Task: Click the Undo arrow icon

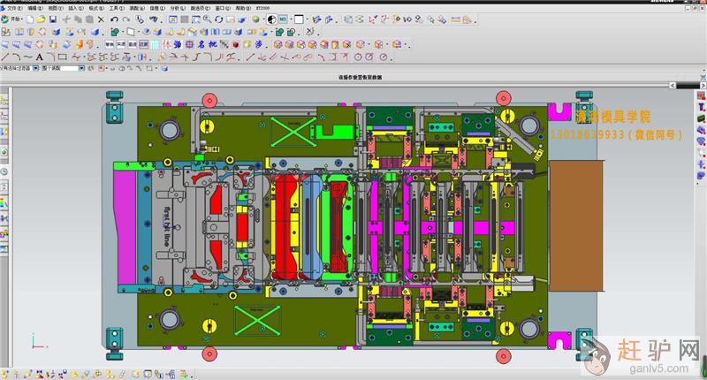Action: tap(113, 19)
